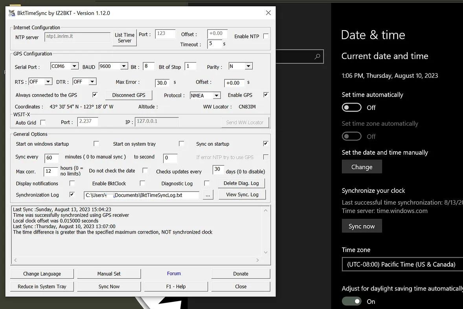
Task: Click Manual Set button
Action: (x=109, y=274)
